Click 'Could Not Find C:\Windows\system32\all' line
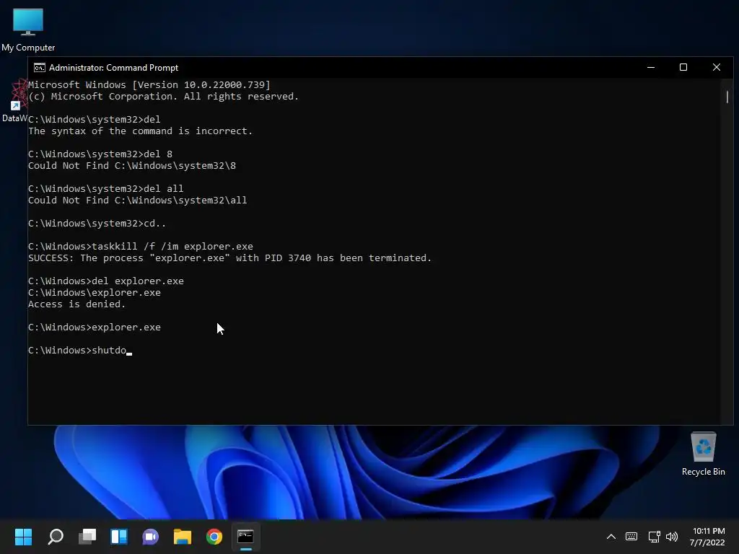This screenshot has height=554, width=739. [x=137, y=201]
